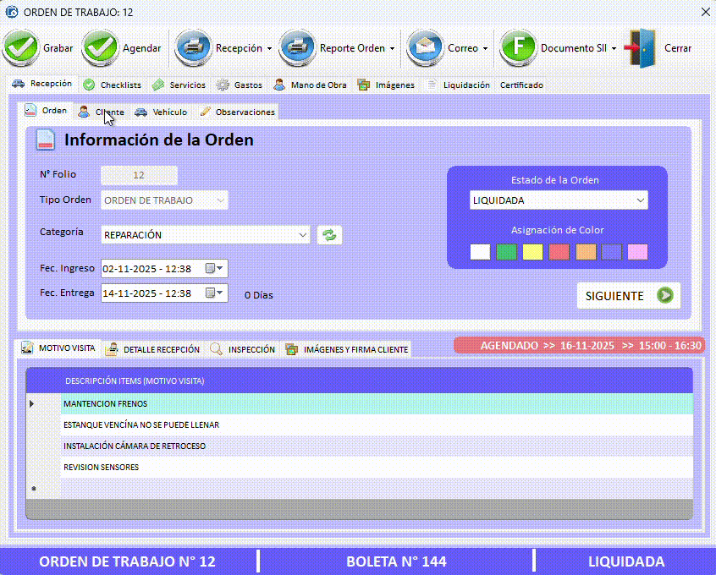
Task: Open the Detalle Recepción tab
Action: (x=154, y=349)
